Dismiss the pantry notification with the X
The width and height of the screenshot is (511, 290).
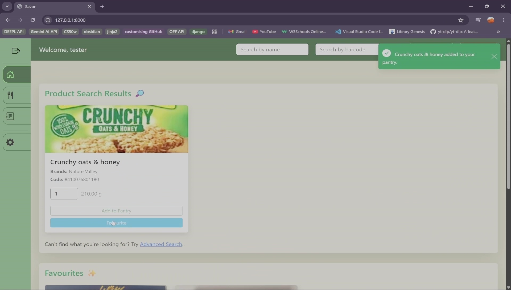pos(494,57)
